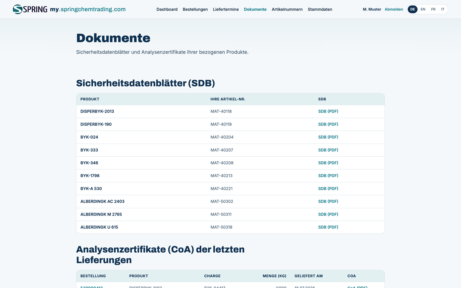461x288 pixels.
Task: Click article number MAT-40119
Action: (221, 124)
